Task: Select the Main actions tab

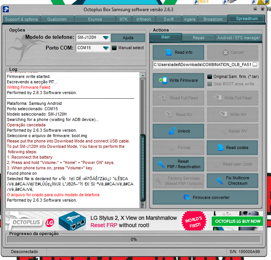Action: coord(166,37)
